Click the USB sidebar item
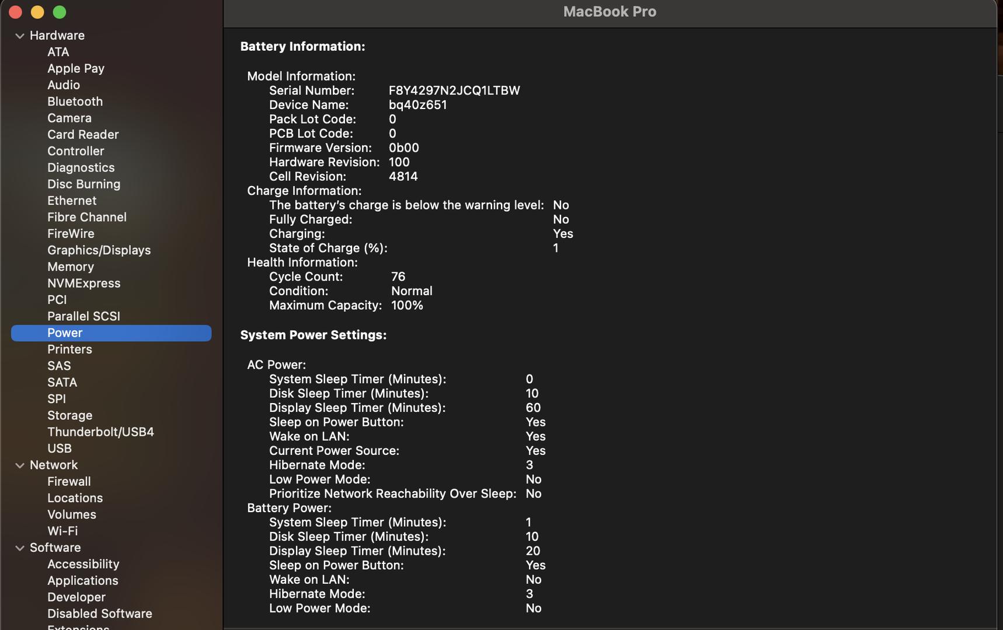1003x630 pixels. coord(59,449)
